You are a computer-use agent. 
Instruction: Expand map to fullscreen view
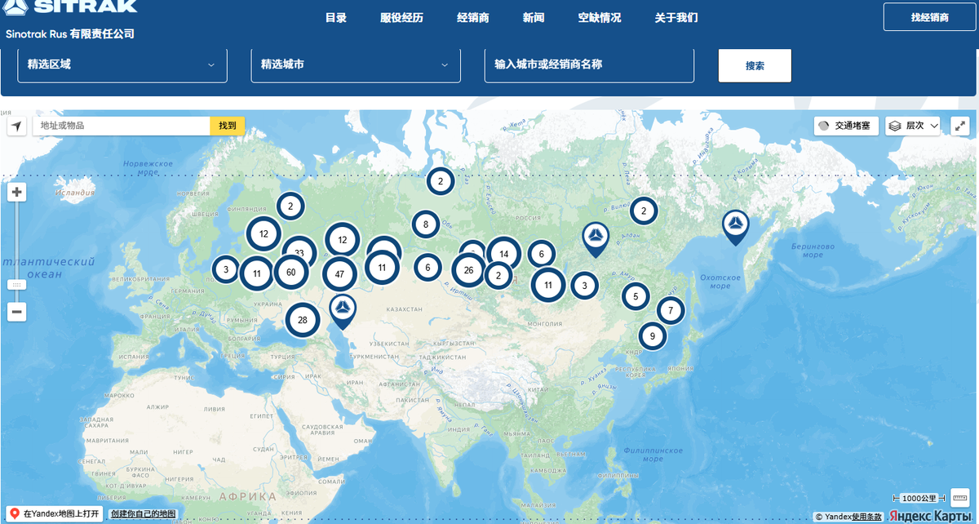tap(959, 126)
